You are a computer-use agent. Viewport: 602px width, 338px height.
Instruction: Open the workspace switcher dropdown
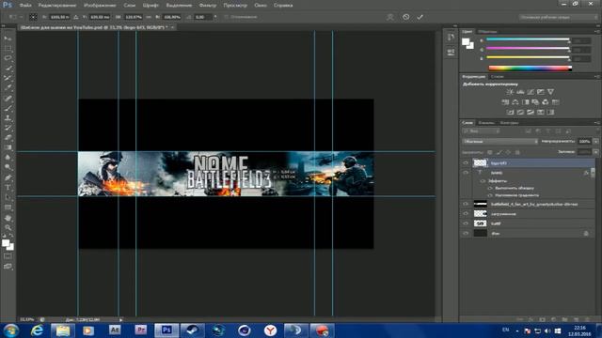click(x=558, y=17)
